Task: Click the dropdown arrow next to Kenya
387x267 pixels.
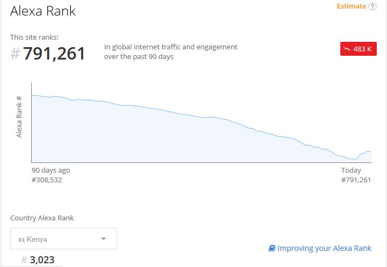Action: pos(104,239)
